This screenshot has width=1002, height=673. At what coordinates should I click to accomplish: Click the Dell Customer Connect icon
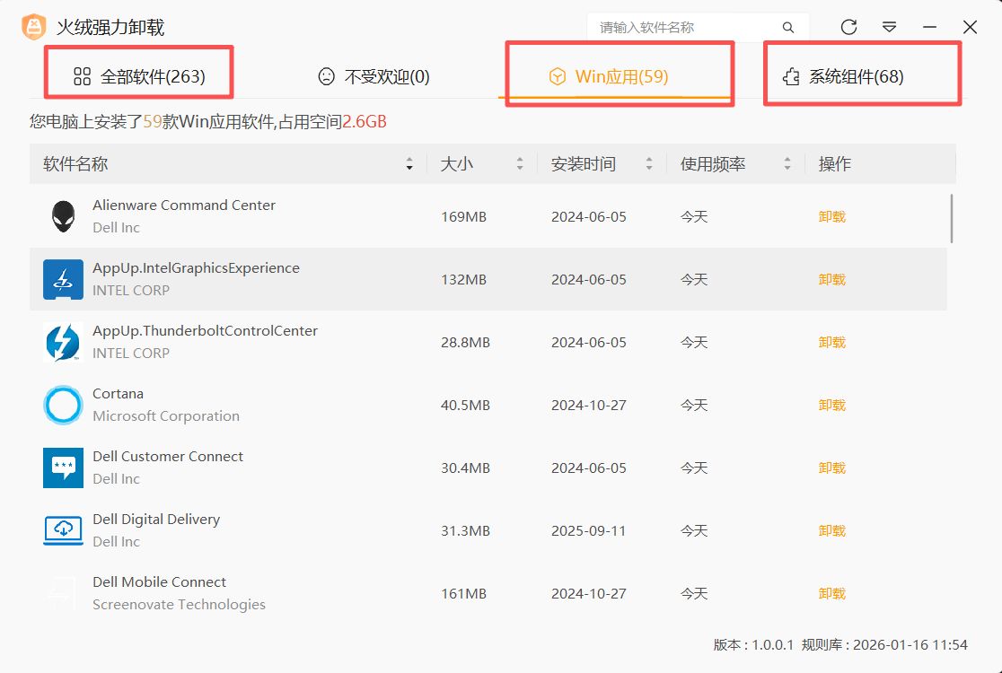pos(63,468)
